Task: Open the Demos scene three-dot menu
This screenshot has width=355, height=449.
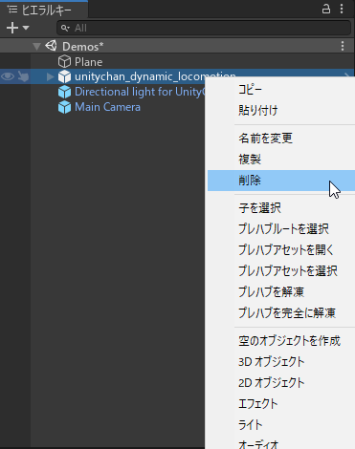Action: (343, 46)
